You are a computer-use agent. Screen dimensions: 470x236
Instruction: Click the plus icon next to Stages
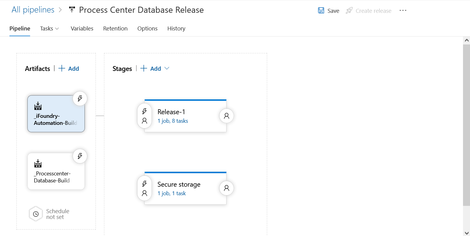tap(144, 68)
